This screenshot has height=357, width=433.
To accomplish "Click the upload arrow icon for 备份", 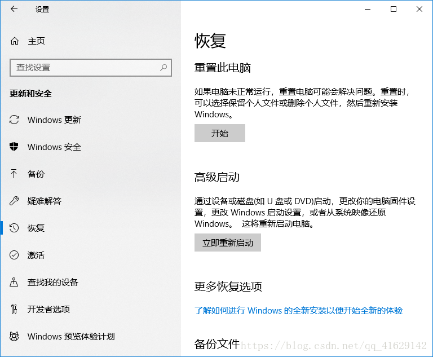I will coord(14,174).
